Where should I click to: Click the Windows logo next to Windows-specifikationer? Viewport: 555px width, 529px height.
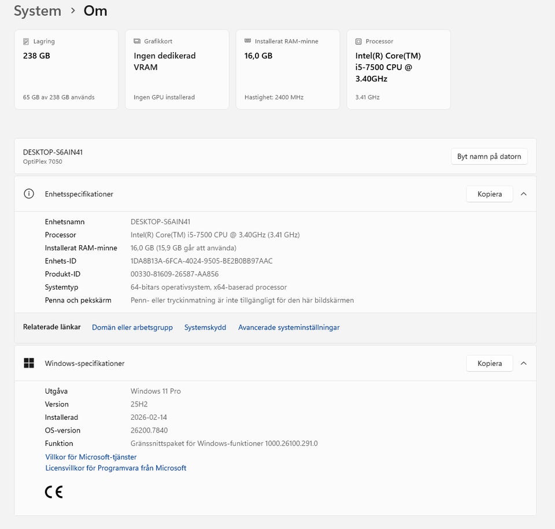coord(29,363)
